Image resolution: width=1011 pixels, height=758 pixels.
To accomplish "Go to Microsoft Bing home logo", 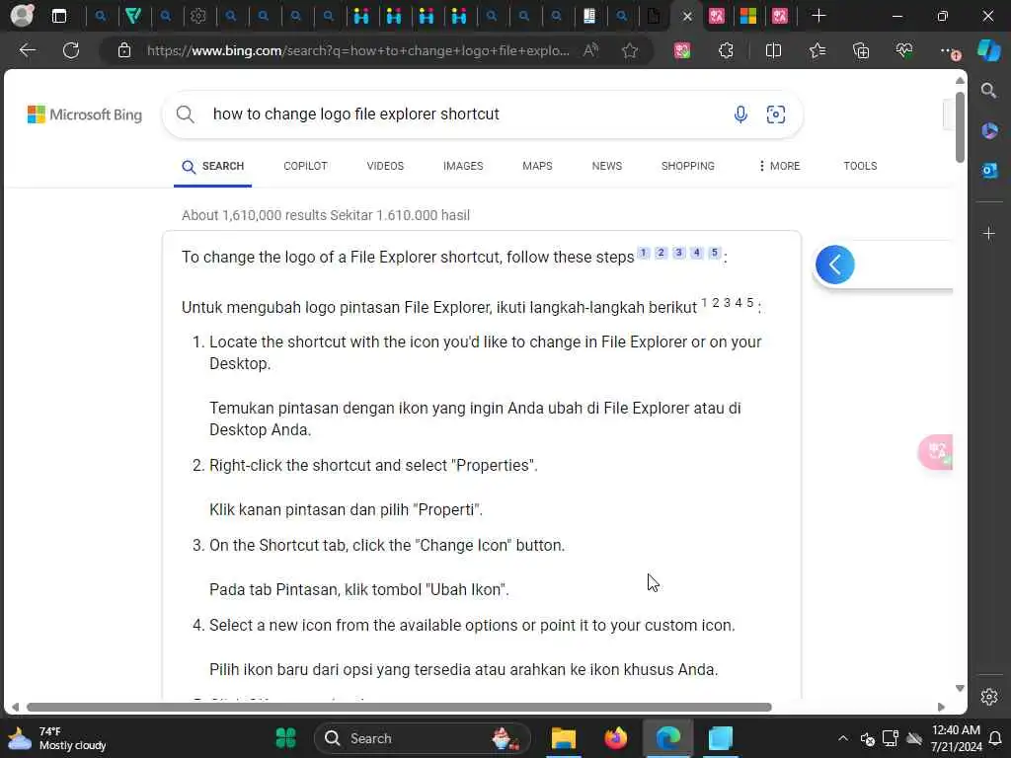I will [x=85, y=114].
